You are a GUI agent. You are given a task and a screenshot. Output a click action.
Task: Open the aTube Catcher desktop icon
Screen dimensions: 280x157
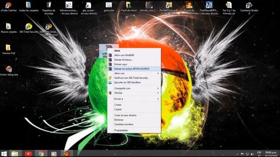click(x=9, y=7)
